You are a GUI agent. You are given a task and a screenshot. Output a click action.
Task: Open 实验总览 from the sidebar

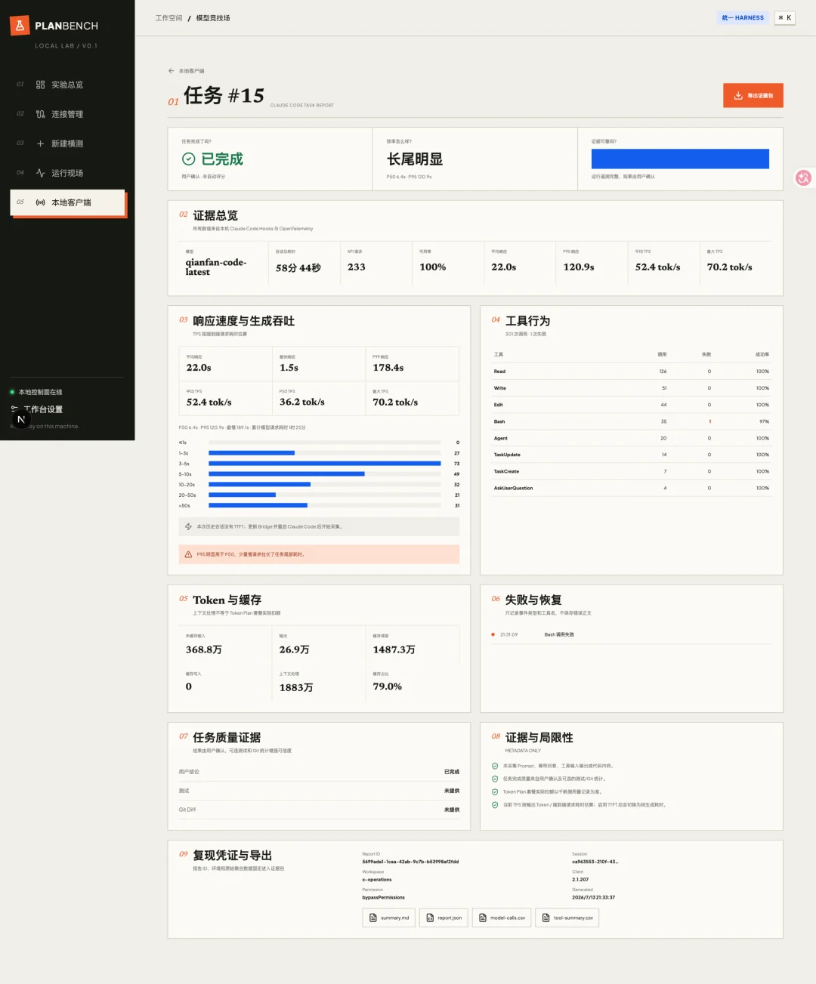pos(68,85)
